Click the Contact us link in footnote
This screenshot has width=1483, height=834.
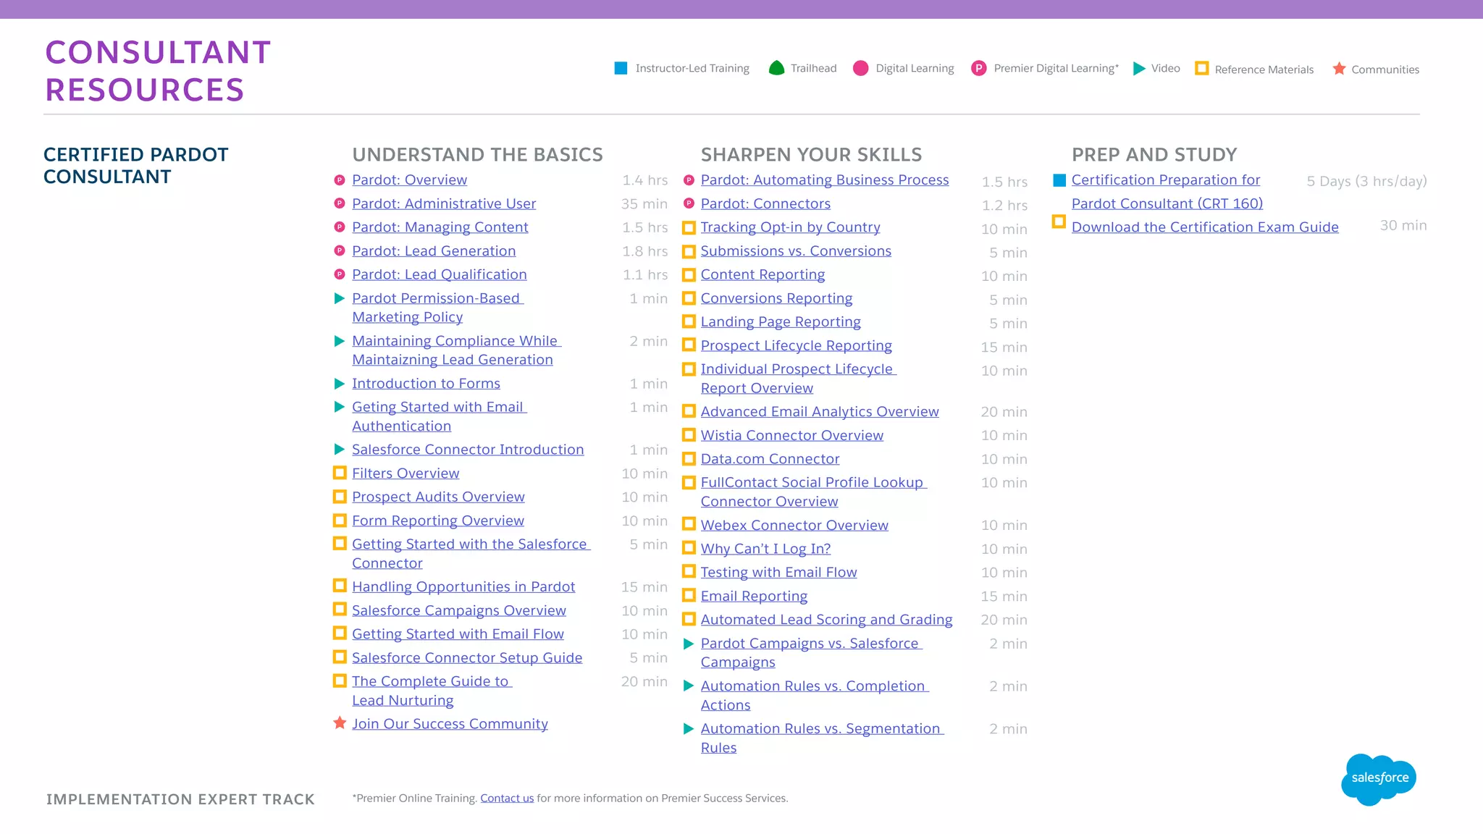507,798
